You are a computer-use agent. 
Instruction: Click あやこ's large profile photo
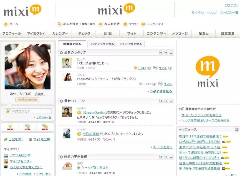28,67
